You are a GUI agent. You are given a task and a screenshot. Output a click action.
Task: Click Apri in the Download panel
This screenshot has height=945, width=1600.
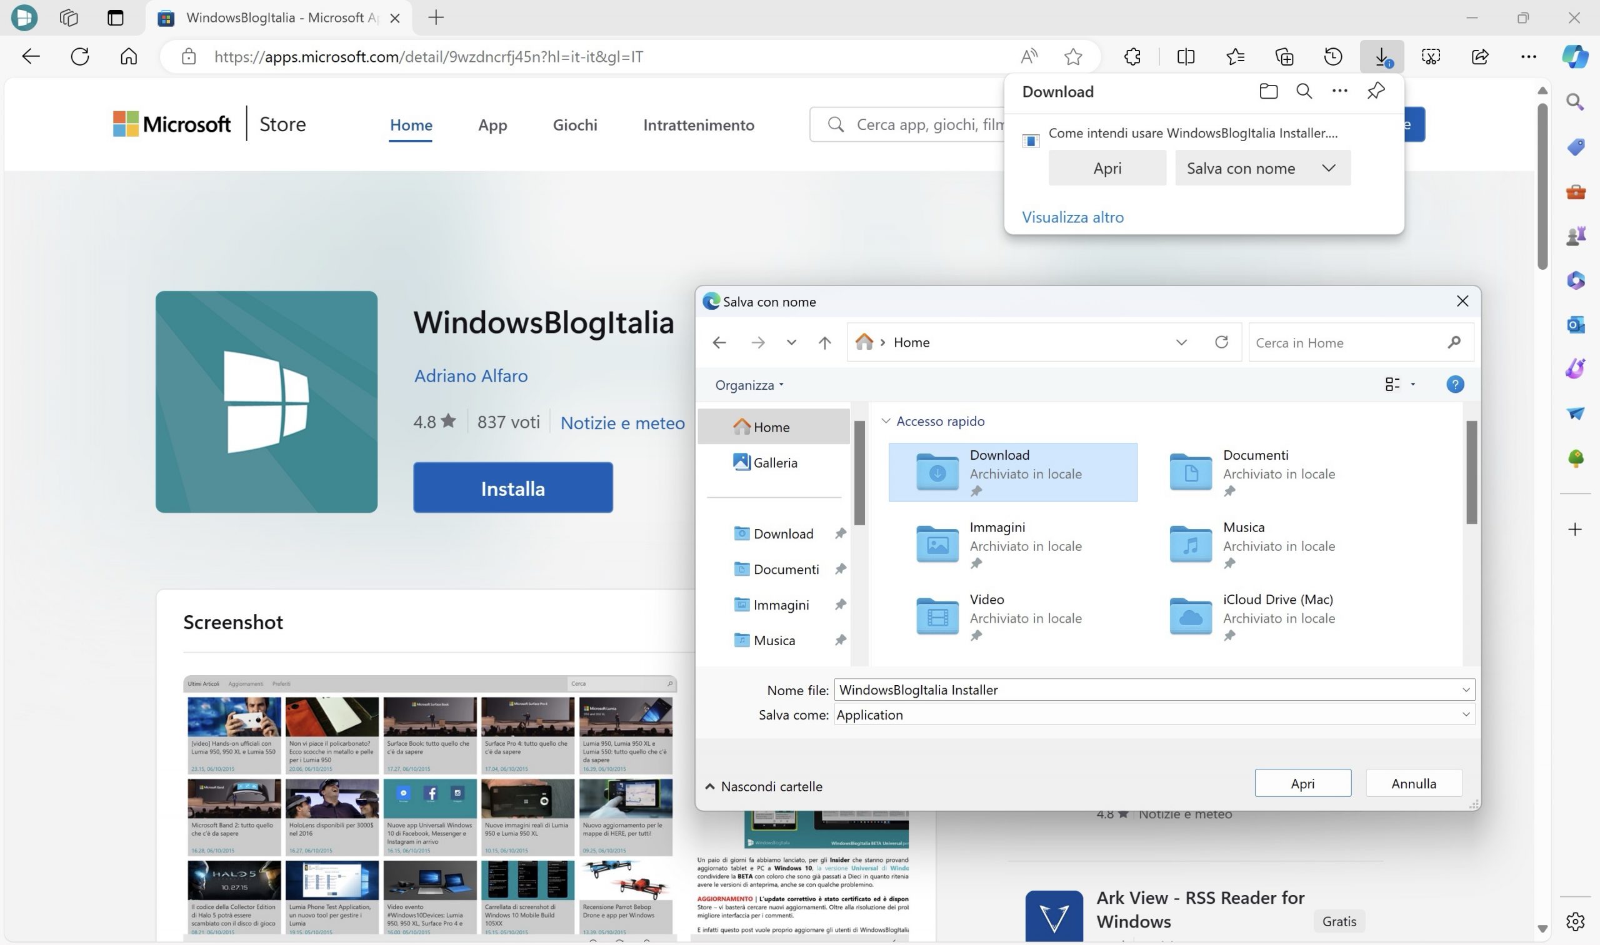[1107, 167]
